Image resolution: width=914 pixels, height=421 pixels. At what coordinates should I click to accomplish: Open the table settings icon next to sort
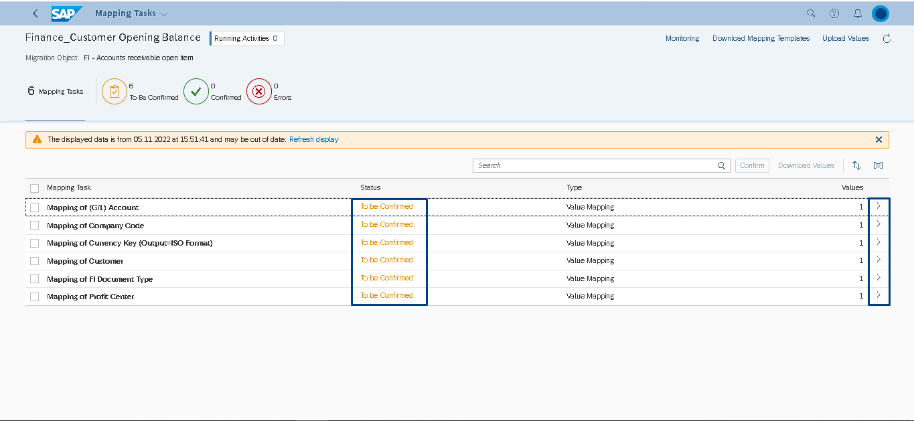(878, 165)
